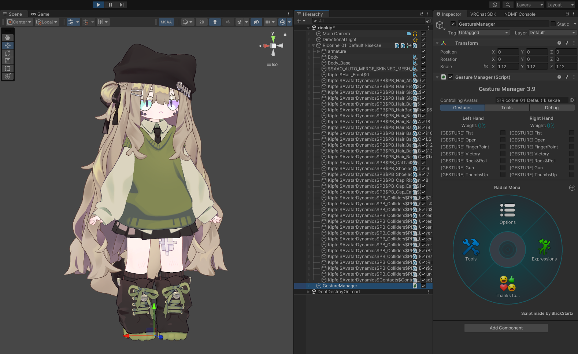Toggle Directional Light active checkbox
Image resolution: width=578 pixels, height=354 pixels.
(x=423, y=40)
